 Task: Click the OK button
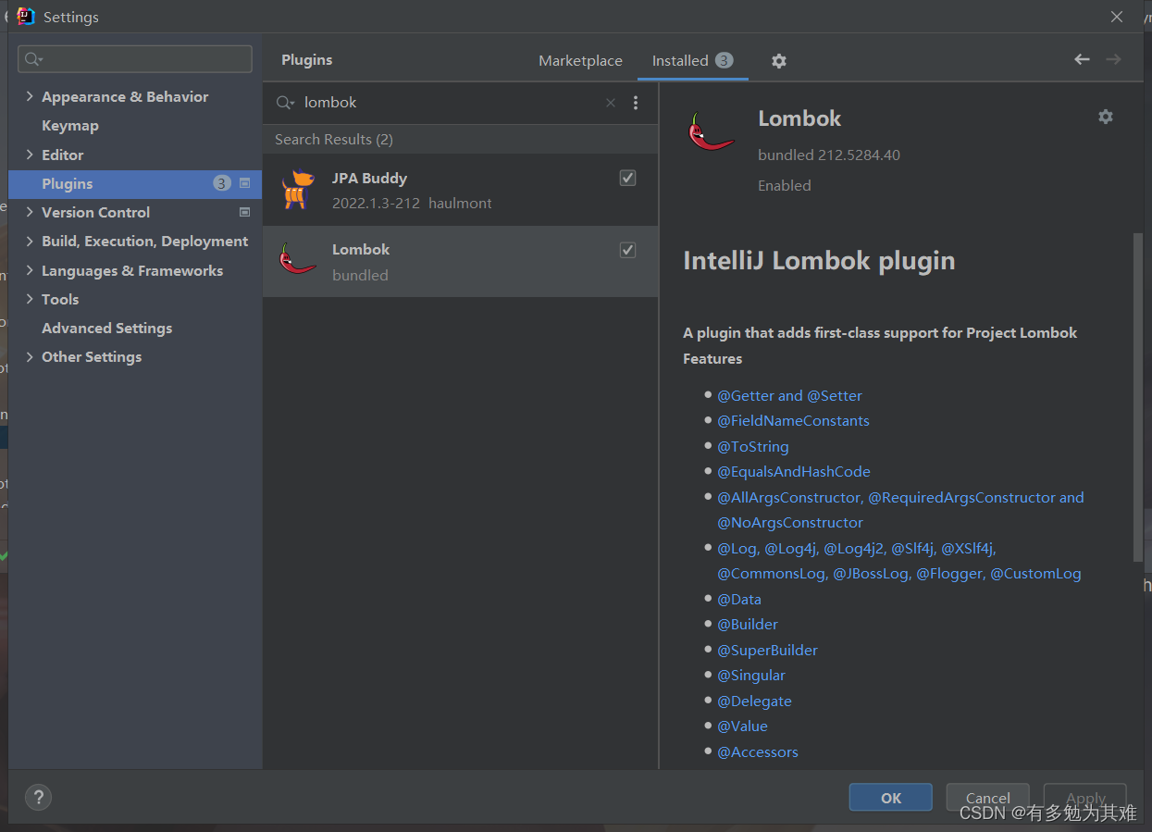[890, 798]
